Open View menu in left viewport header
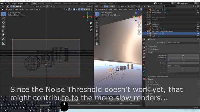This screenshot has width=200, height=112. 17,9
